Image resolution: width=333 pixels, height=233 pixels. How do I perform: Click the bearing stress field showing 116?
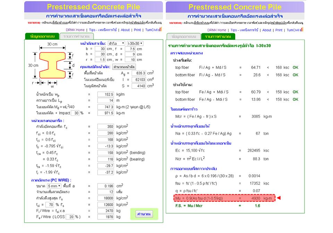click(105, 159)
